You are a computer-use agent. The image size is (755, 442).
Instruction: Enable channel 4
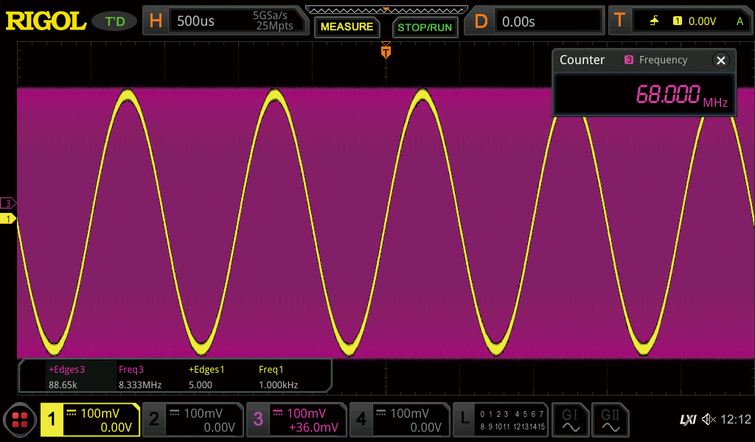coord(399,420)
